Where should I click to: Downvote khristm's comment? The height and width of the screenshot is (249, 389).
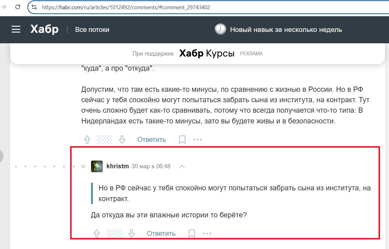click(132, 234)
